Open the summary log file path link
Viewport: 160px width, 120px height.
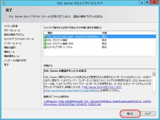coord(97,103)
